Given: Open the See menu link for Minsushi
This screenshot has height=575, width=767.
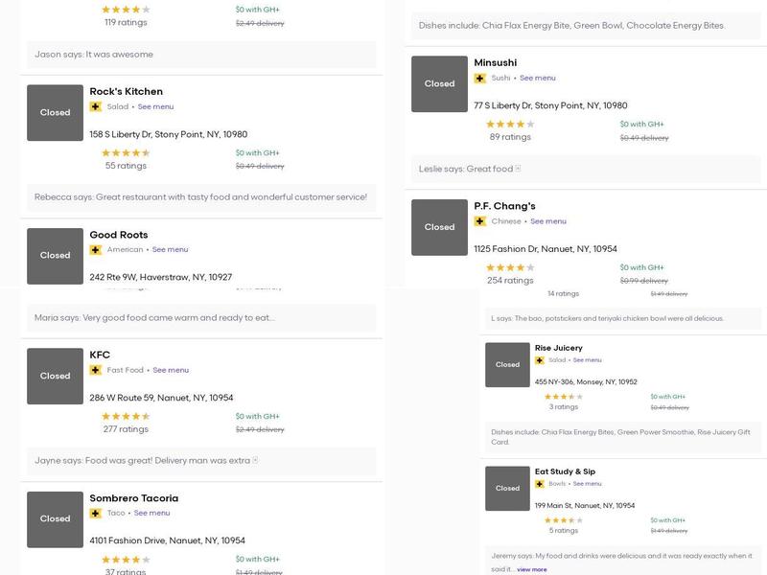Looking at the screenshot, I should pyautogui.click(x=538, y=79).
